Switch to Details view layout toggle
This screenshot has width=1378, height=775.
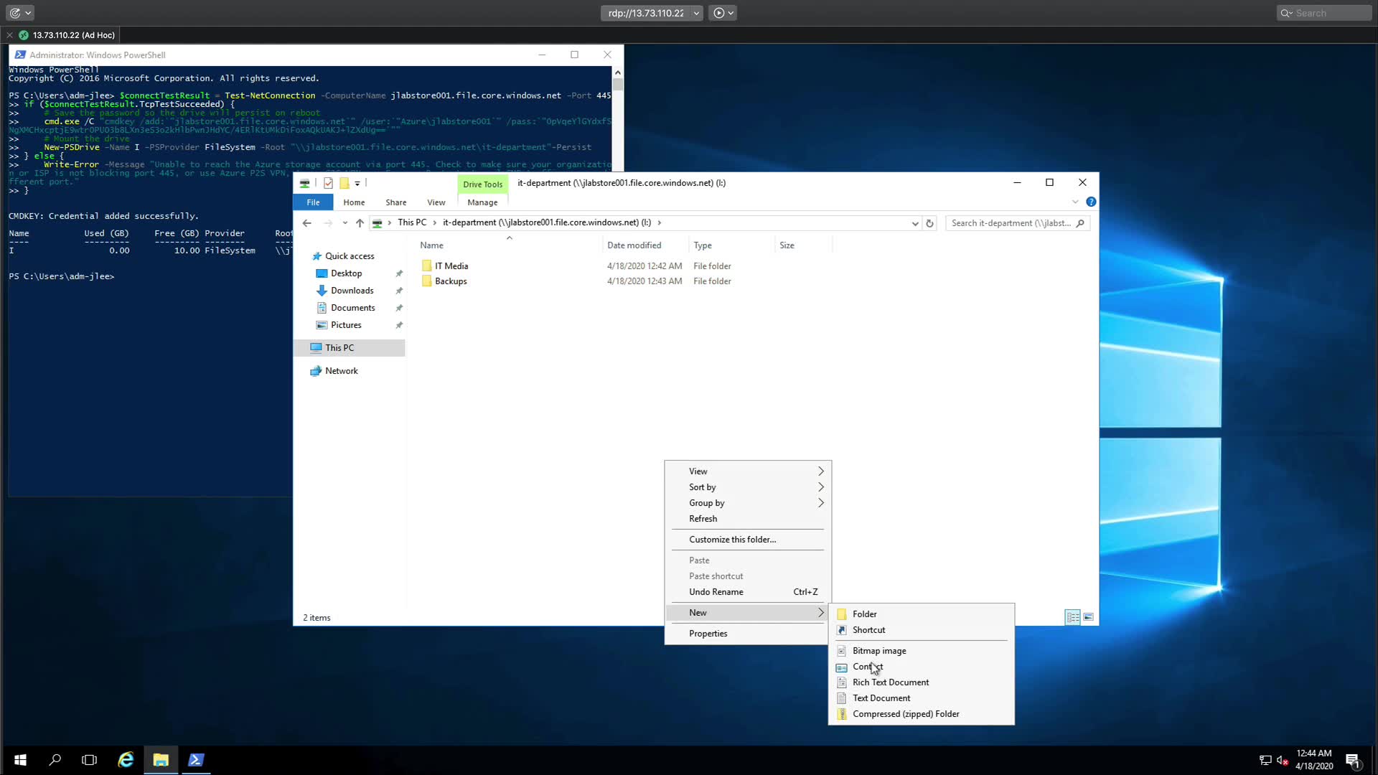tap(1072, 617)
